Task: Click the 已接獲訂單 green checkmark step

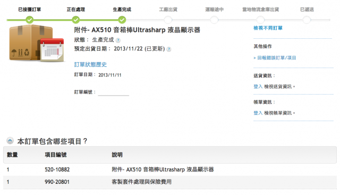Action: [30, 20]
